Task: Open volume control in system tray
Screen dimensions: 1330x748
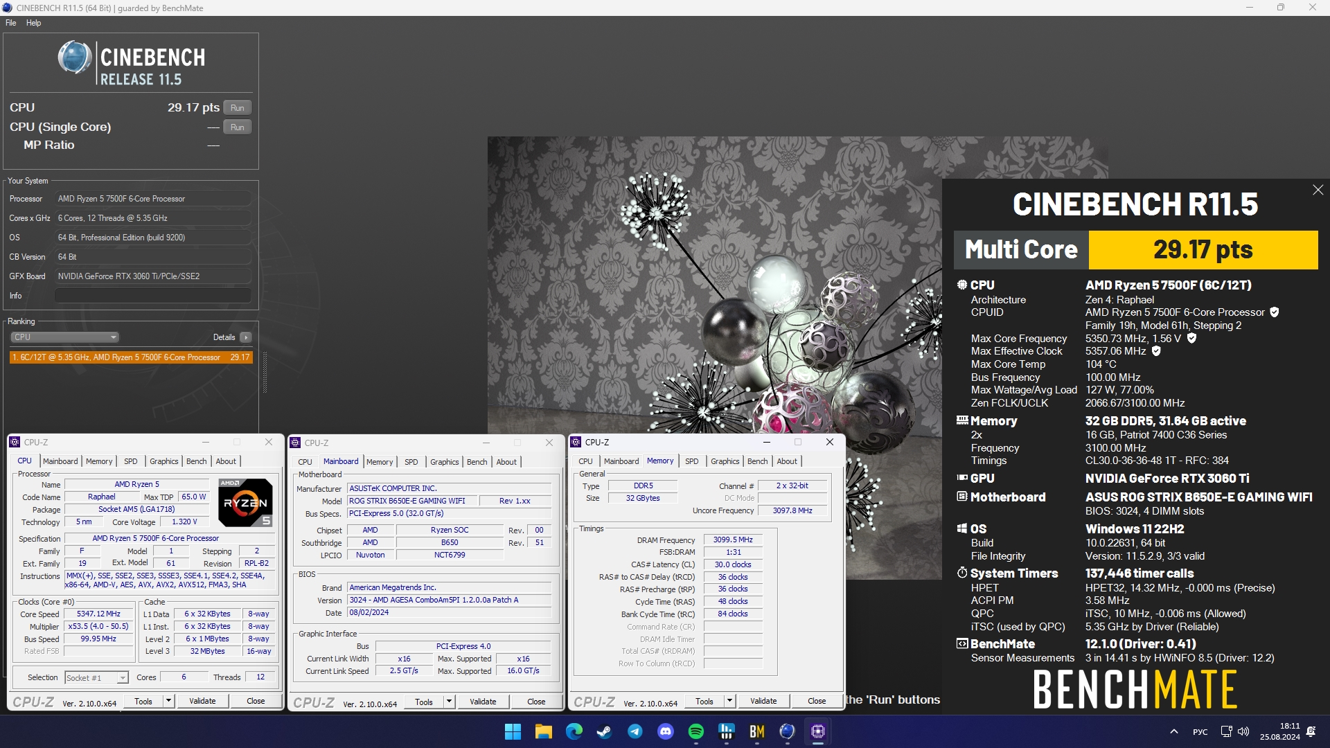Action: [x=1243, y=731]
